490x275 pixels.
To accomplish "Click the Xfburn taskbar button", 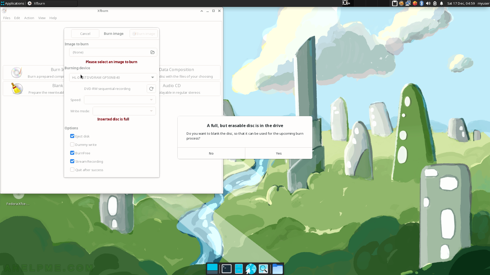I will (x=52, y=3).
